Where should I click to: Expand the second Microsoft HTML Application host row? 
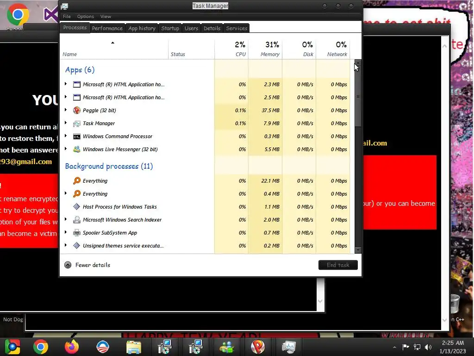point(66,97)
